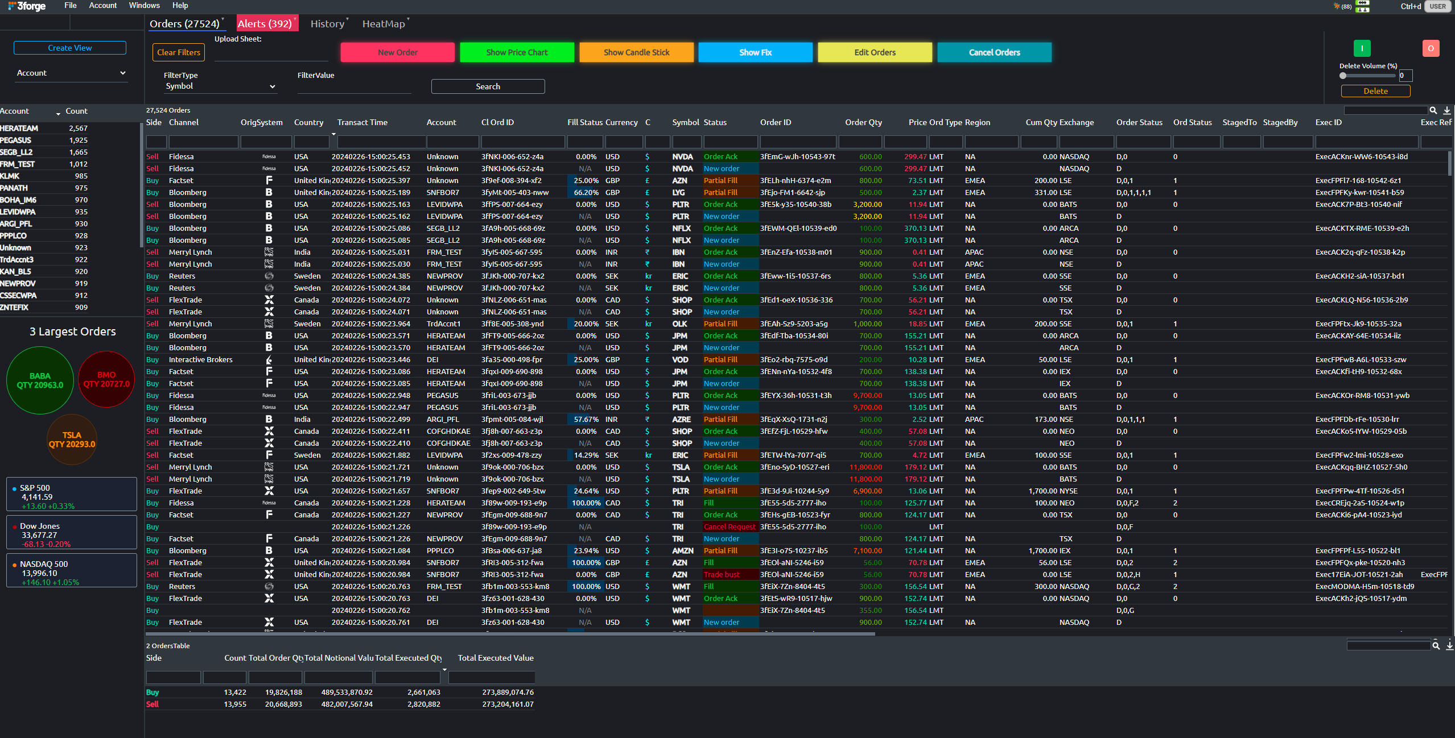Click the orders table horizontal scrollbar
This screenshot has height=738, width=1455.
coord(510,633)
